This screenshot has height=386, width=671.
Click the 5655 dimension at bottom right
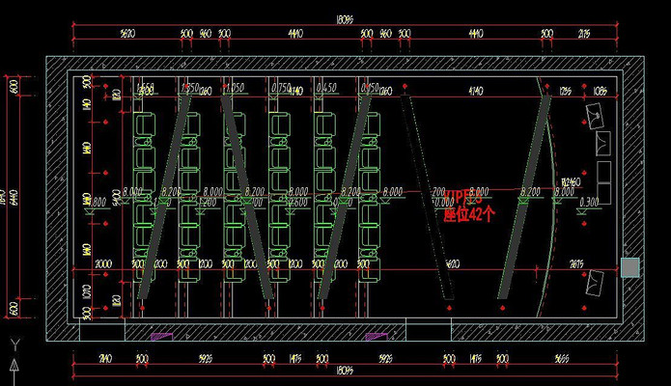pos(562,359)
